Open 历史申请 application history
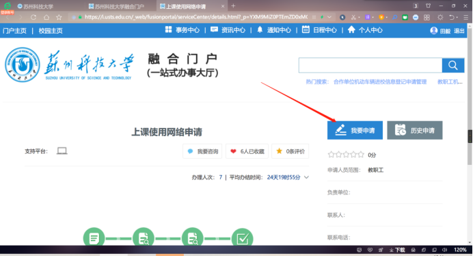 [415, 130]
